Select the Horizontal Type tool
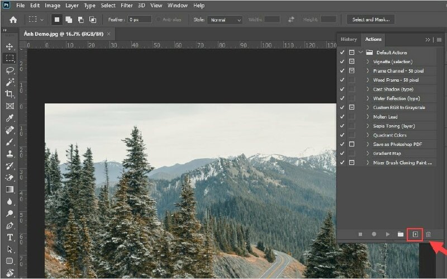 [x=9, y=237]
